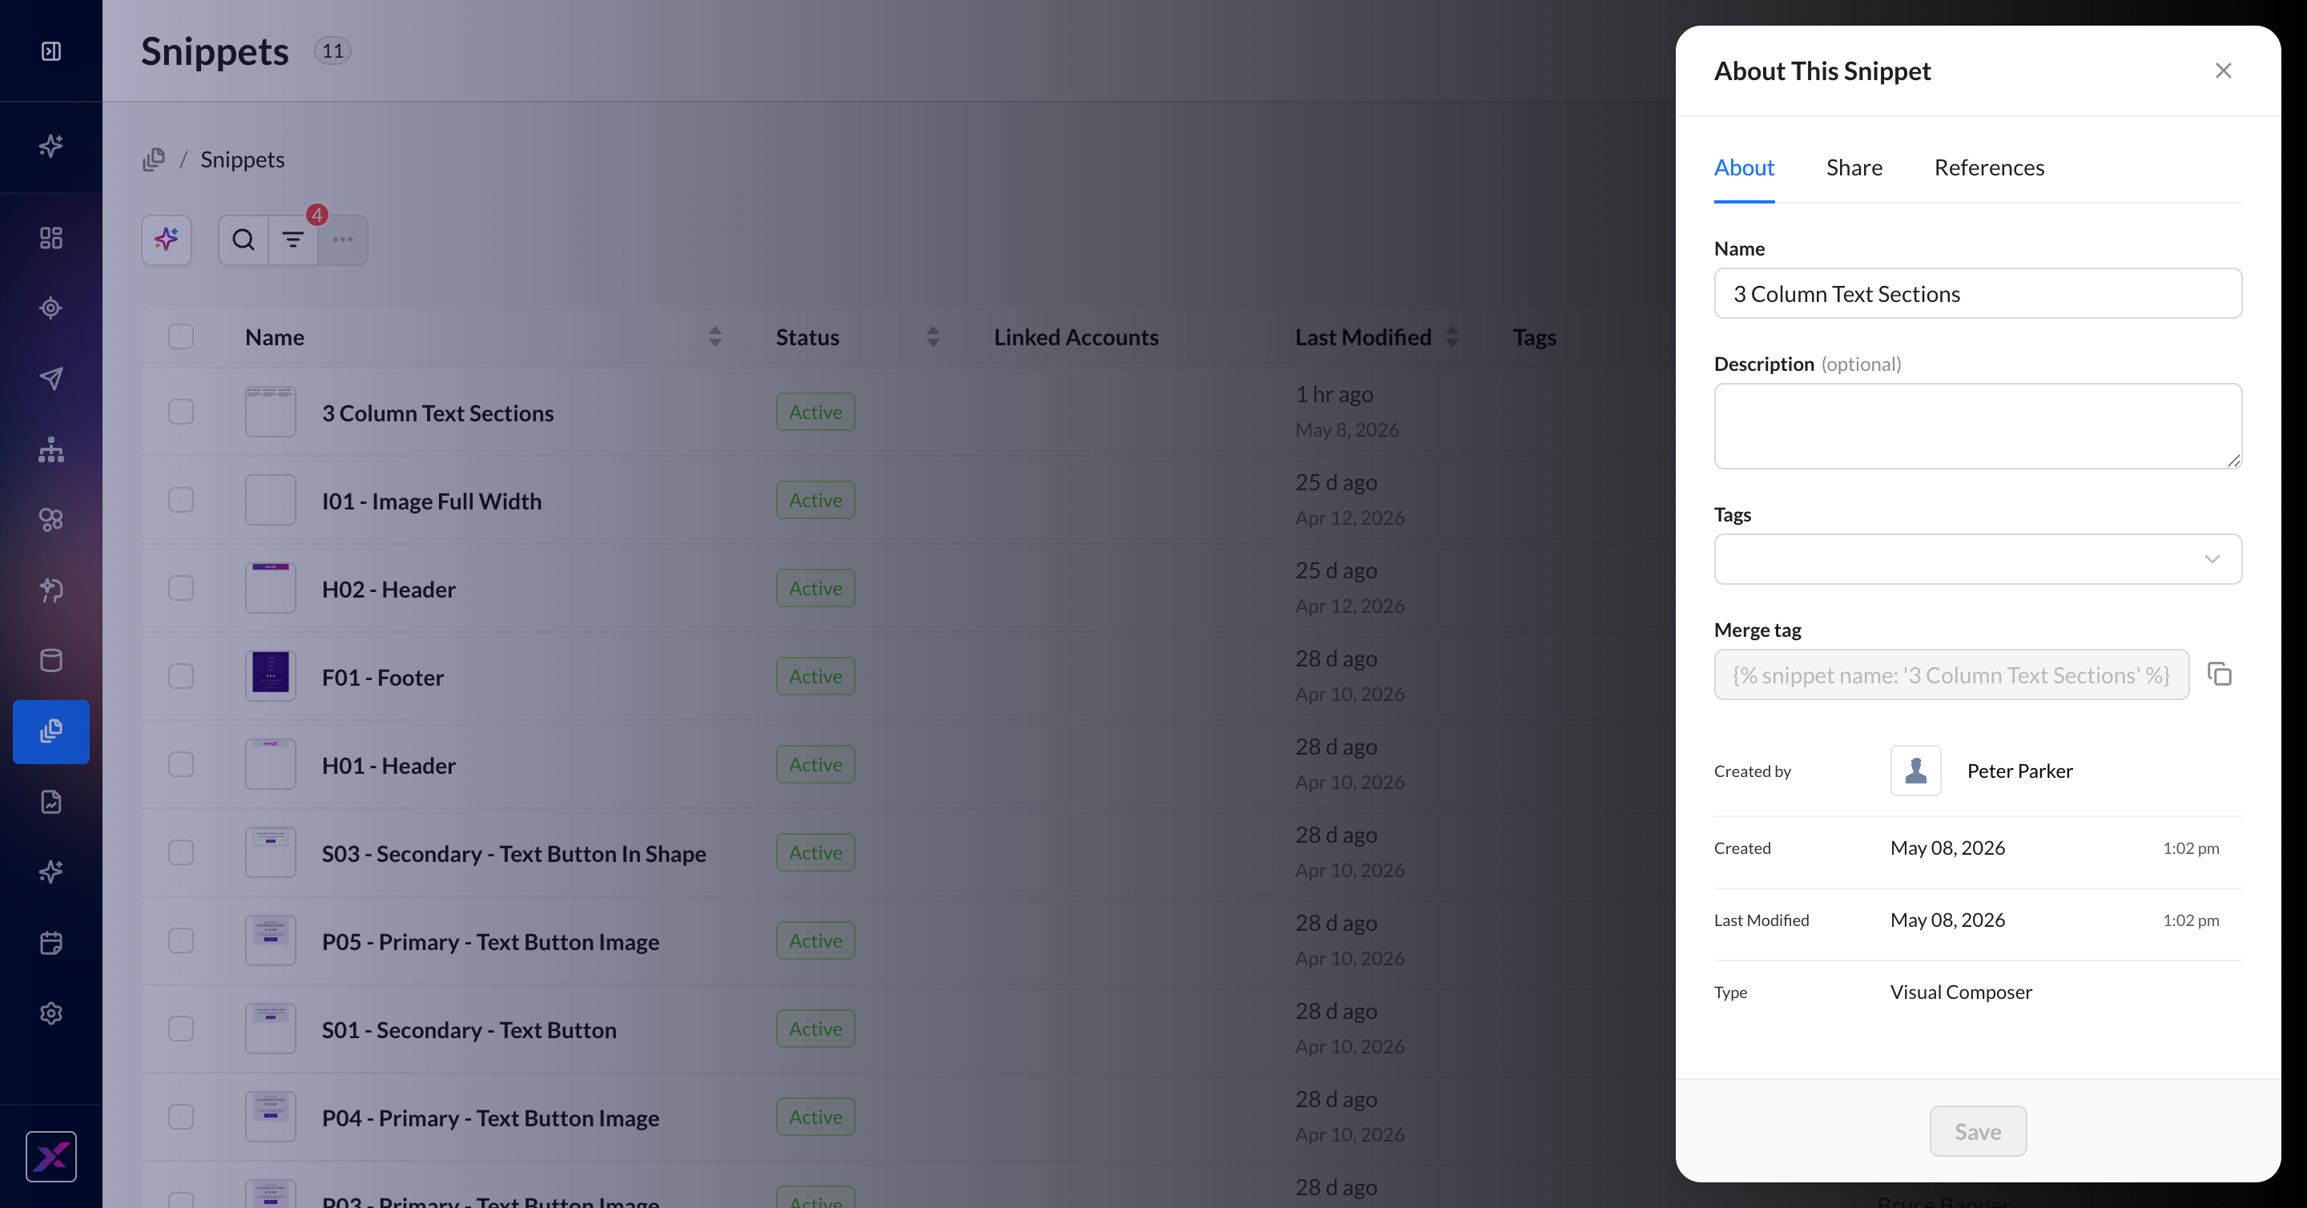
Task: Click Peter Parker's avatar icon
Action: click(x=1915, y=771)
